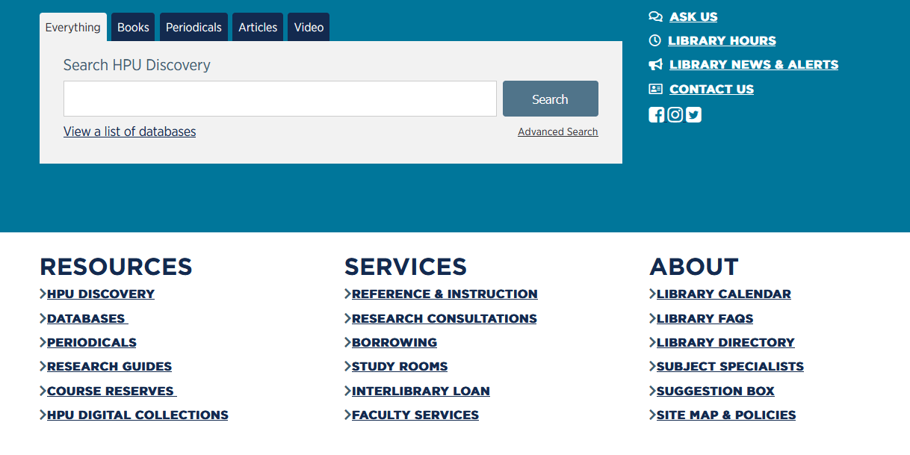Screen dimensions: 910x455
Task: Click the Resources heading
Action: coord(116,267)
